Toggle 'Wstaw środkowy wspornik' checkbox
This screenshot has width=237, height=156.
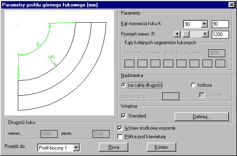click(120, 128)
